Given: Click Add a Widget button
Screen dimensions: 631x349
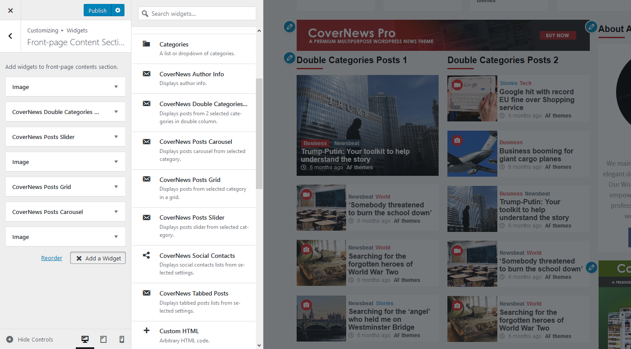Looking at the screenshot, I should click(x=98, y=258).
